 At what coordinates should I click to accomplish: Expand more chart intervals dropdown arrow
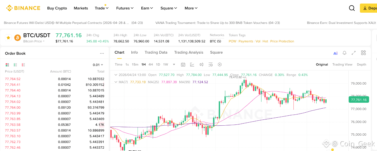[174, 65]
